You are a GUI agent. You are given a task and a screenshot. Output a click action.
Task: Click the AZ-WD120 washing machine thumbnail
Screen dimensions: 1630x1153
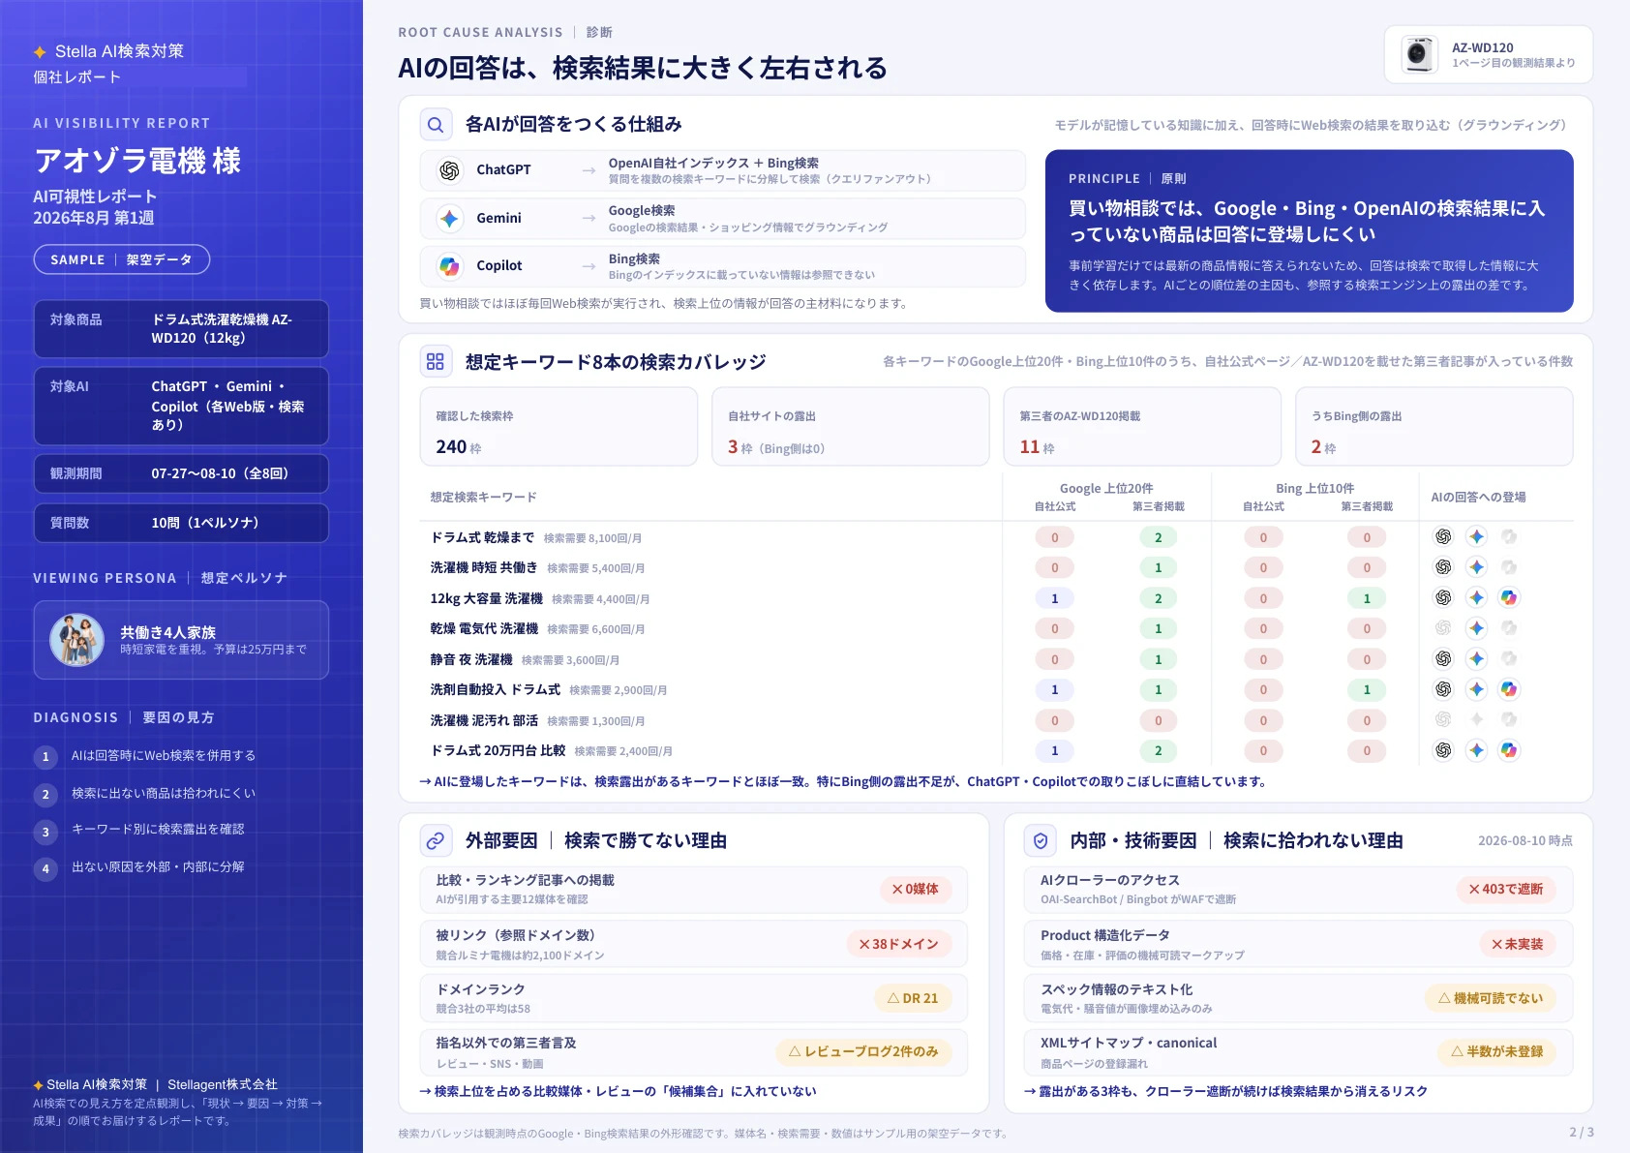click(1419, 54)
